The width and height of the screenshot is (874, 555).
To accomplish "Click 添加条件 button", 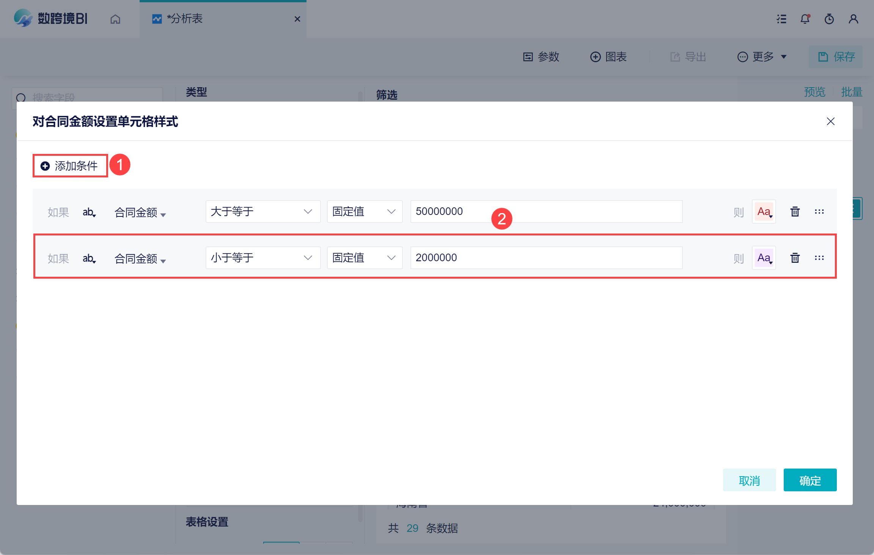I will [x=70, y=166].
